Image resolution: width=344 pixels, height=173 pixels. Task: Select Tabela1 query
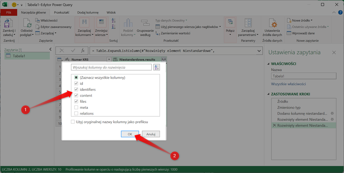tap(27, 56)
